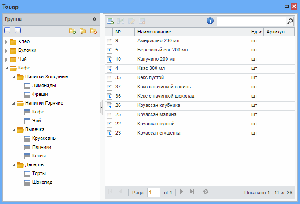Click the page number input field

tap(153, 193)
